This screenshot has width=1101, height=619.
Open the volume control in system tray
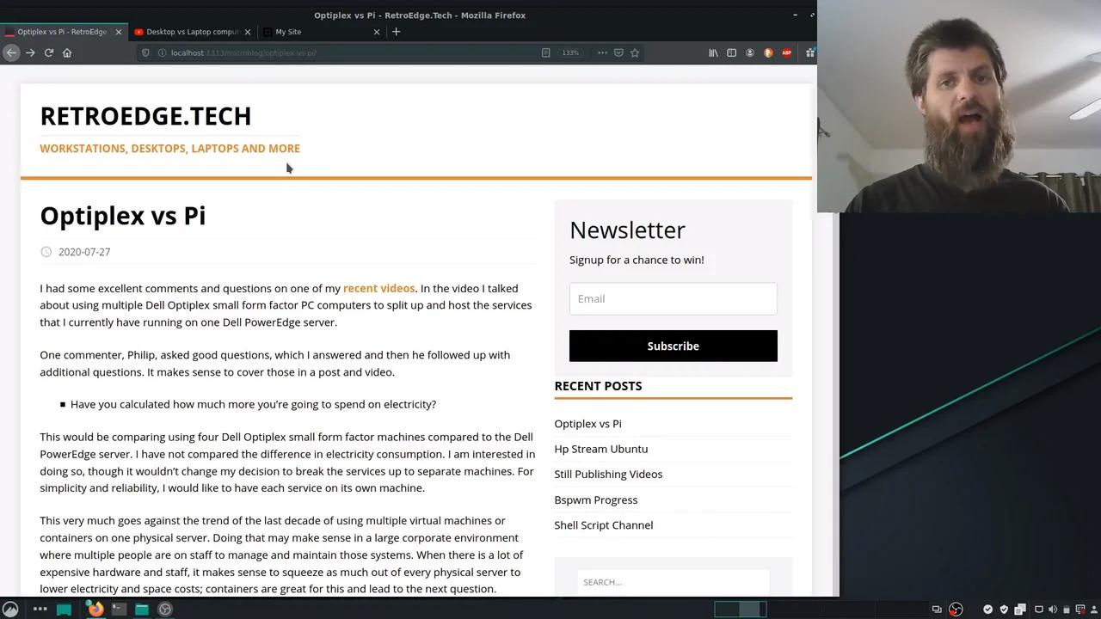pyautogui.click(x=1052, y=610)
